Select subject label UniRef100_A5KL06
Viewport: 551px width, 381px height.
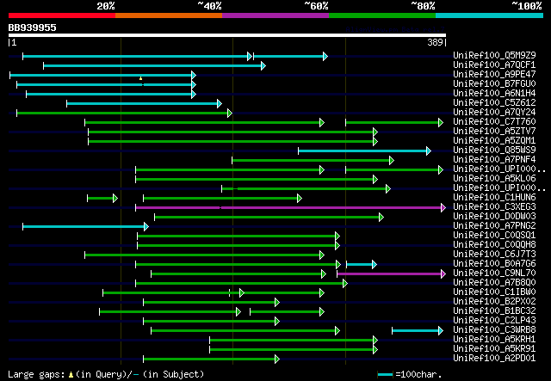pos(494,179)
